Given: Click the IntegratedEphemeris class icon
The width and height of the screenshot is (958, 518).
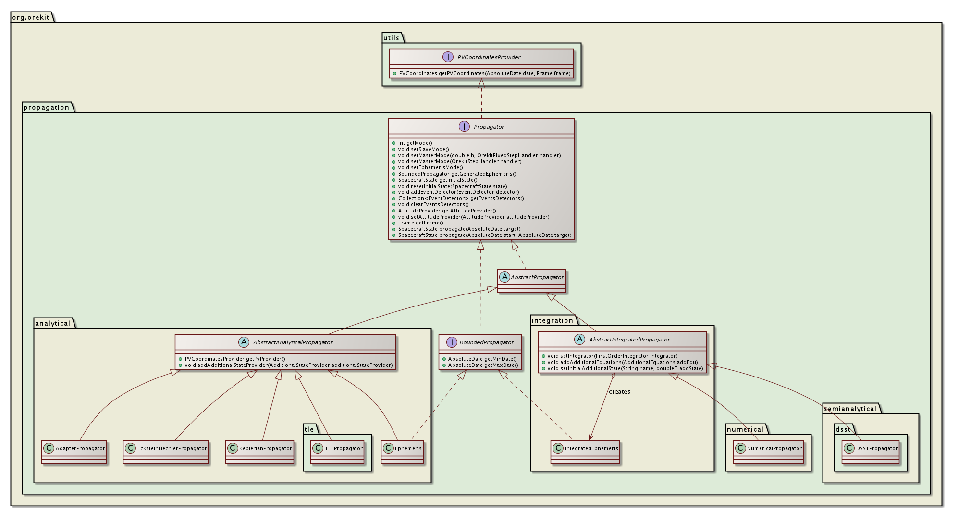Looking at the screenshot, I should 557,448.
